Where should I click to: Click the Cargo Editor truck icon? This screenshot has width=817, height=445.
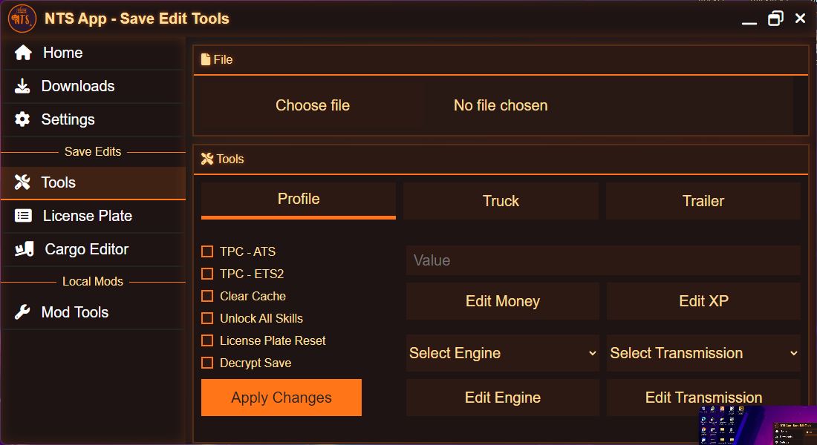coord(22,249)
